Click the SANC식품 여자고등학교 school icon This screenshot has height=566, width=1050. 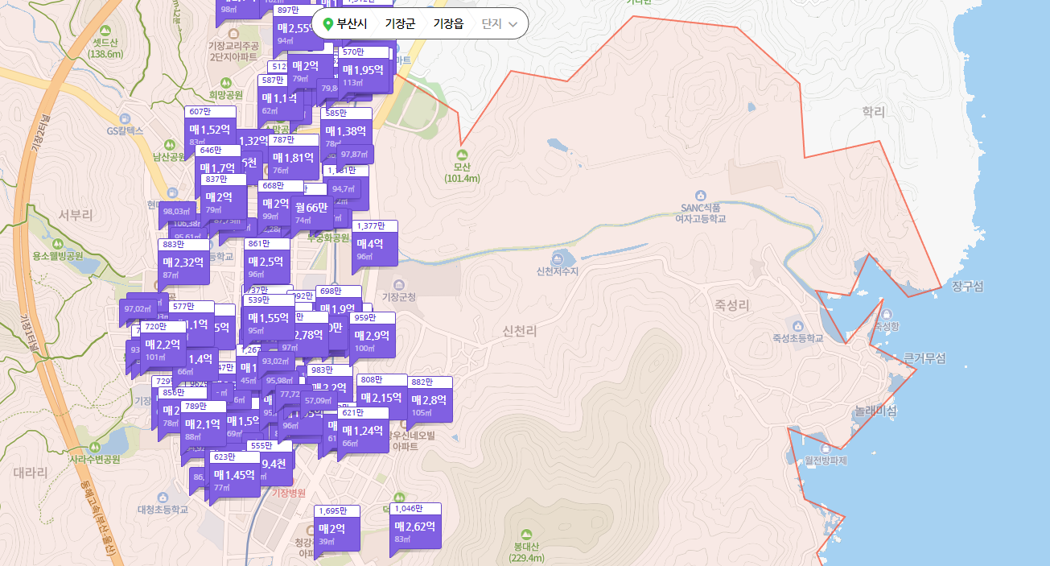[x=701, y=195]
